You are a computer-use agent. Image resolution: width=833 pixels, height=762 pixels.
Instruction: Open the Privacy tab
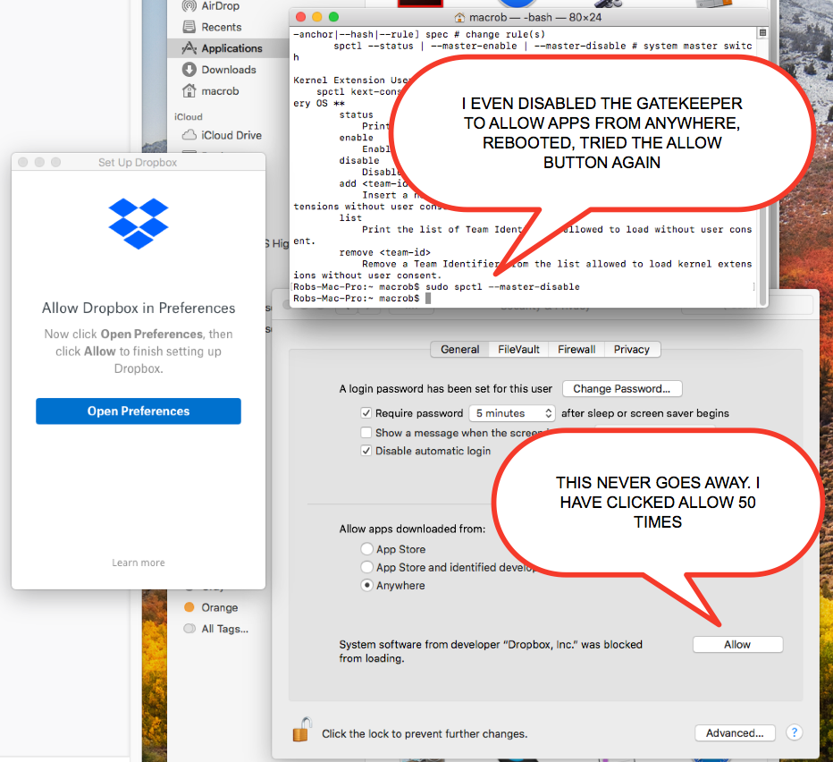631,350
